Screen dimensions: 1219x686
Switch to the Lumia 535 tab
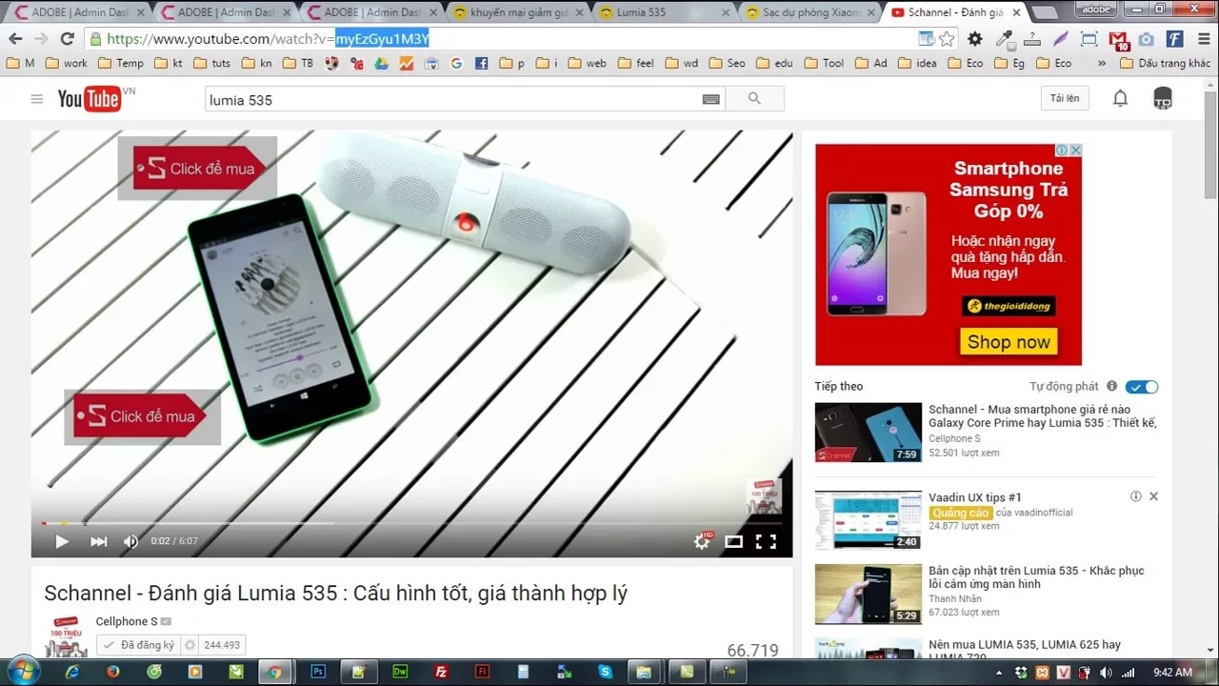coord(664,12)
